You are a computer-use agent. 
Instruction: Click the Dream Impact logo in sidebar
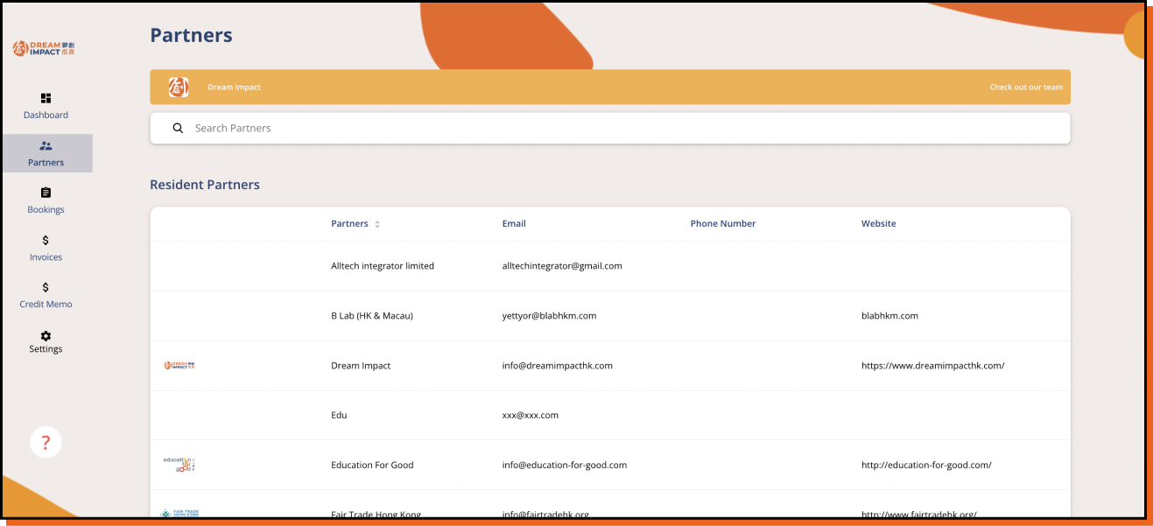click(x=45, y=49)
